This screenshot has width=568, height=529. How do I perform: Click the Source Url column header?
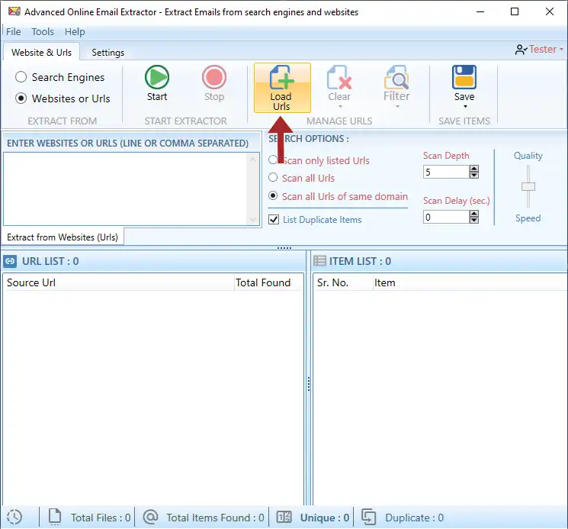(118, 282)
